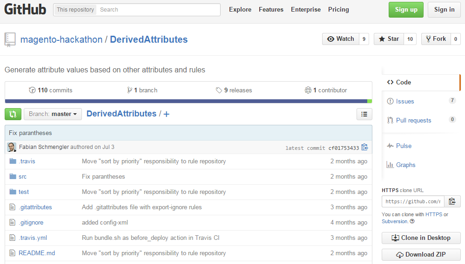Image resolution: width=465 pixels, height=264 pixels.
Task: Click the language statistics color bar
Action: pyautogui.click(x=189, y=102)
